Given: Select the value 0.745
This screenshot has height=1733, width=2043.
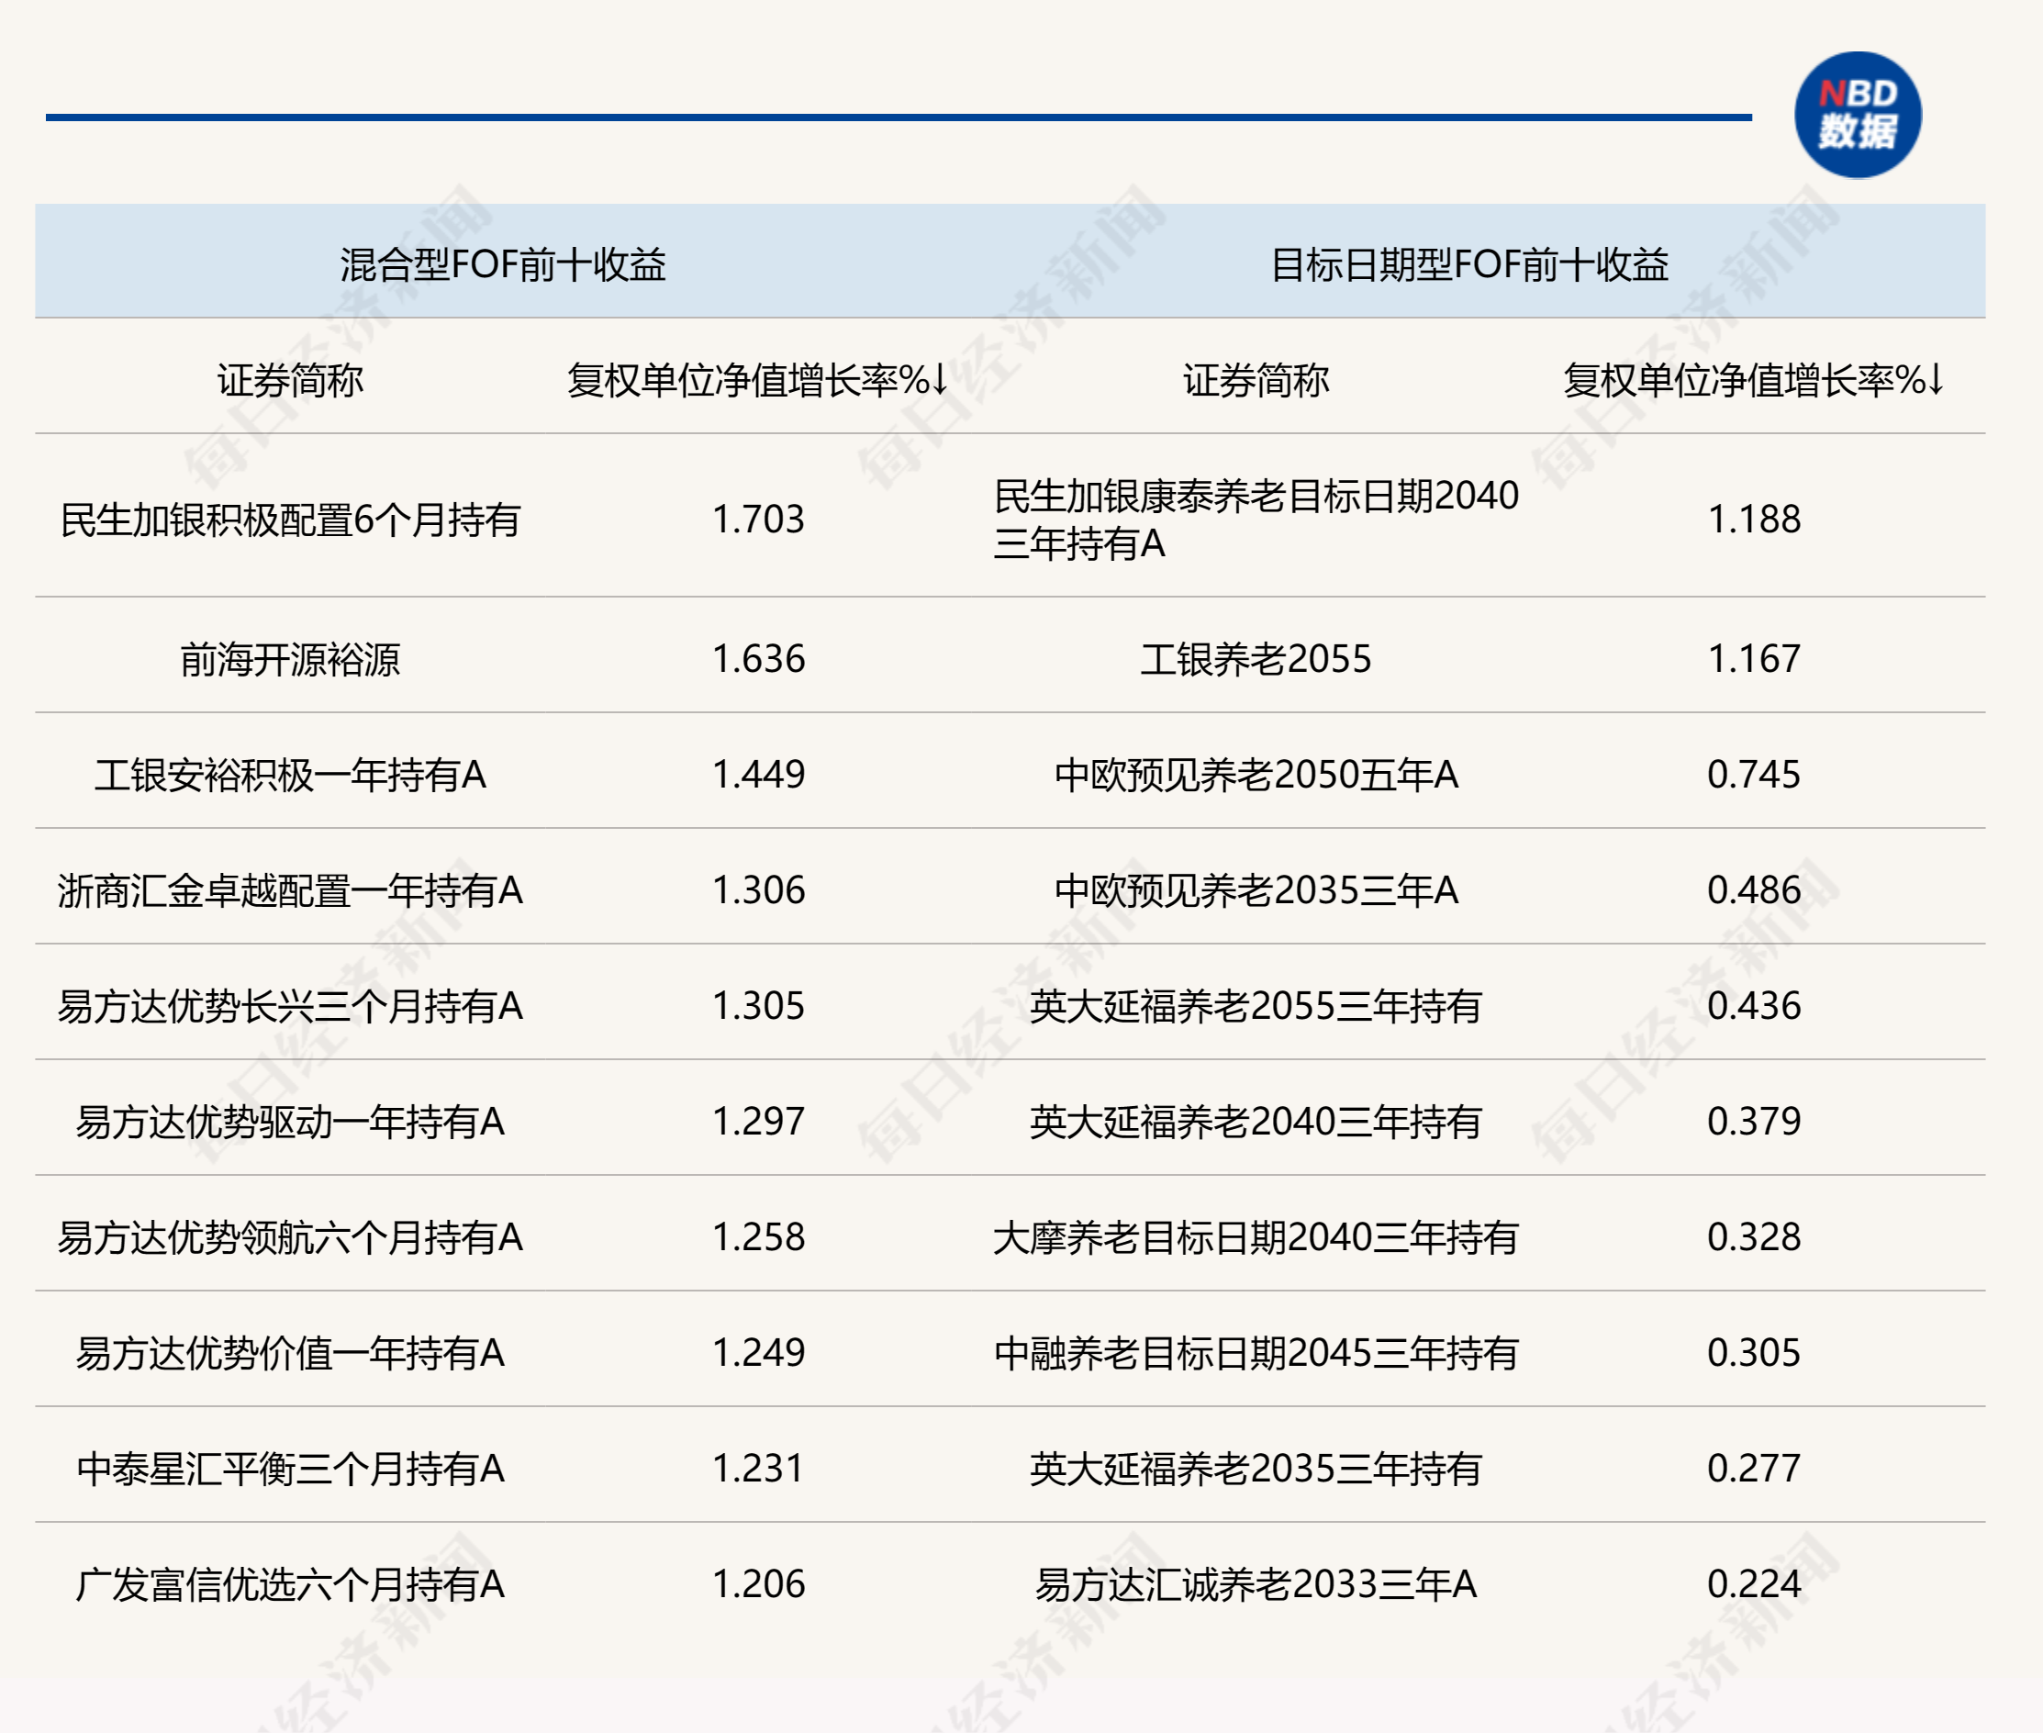Looking at the screenshot, I should tap(1753, 775).
